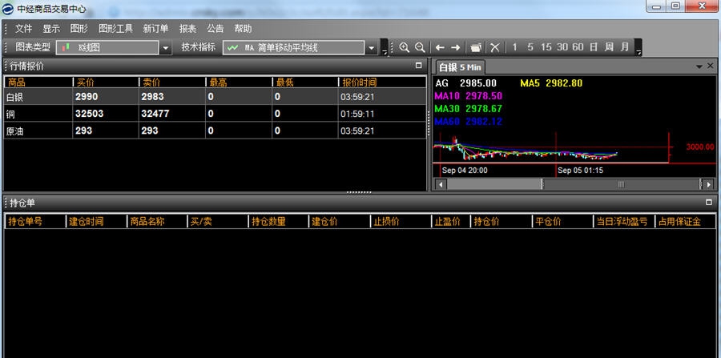Select the 日 daily timeframe button
This screenshot has width=721, height=358.
coord(594,47)
